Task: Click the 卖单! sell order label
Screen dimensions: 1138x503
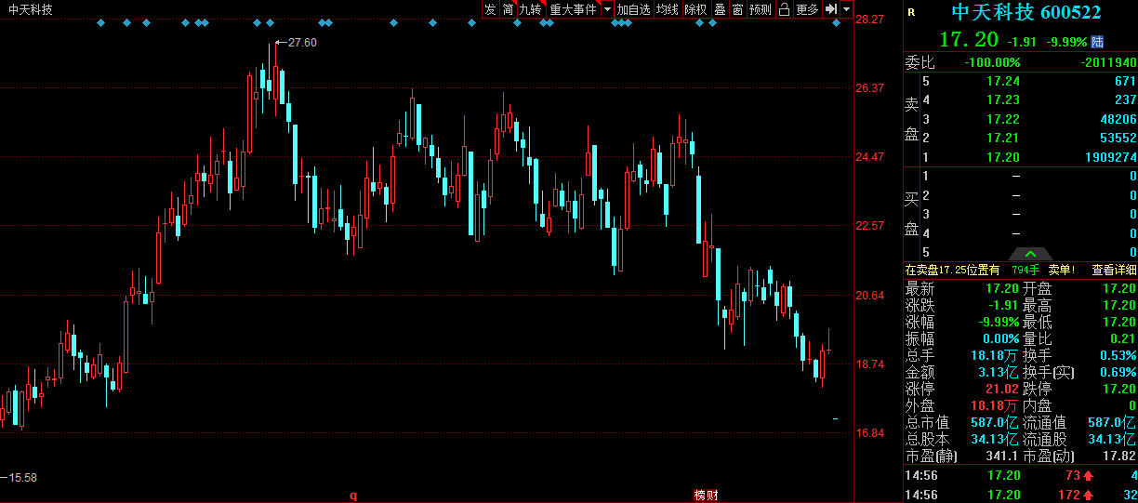Action: pyautogui.click(x=1062, y=270)
